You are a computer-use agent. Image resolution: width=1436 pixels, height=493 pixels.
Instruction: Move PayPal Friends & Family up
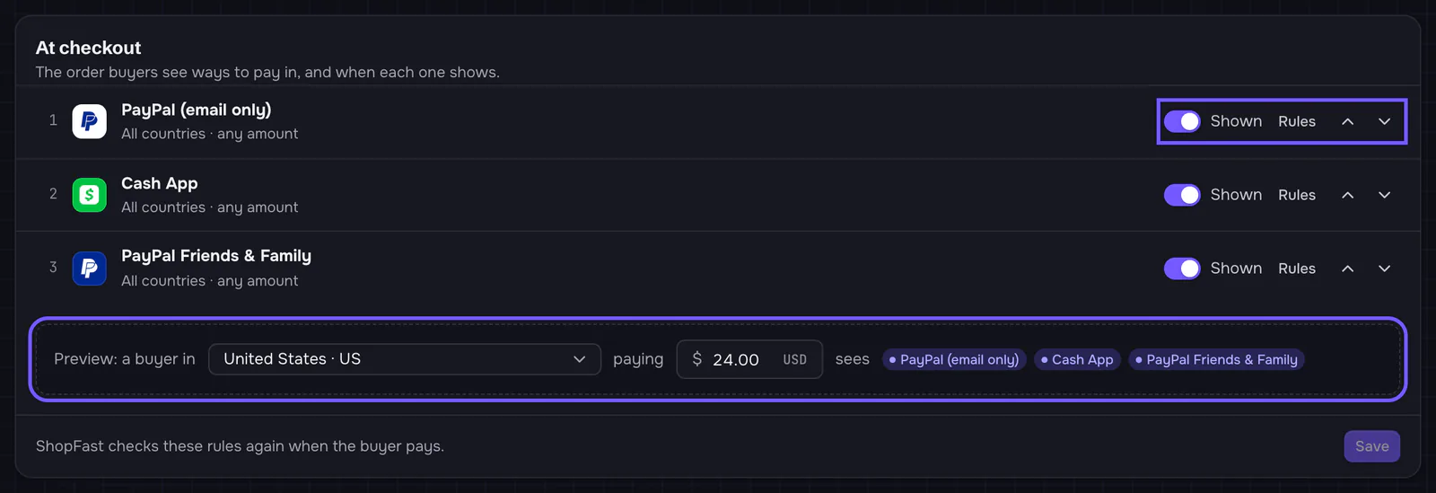pos(1347,269)
